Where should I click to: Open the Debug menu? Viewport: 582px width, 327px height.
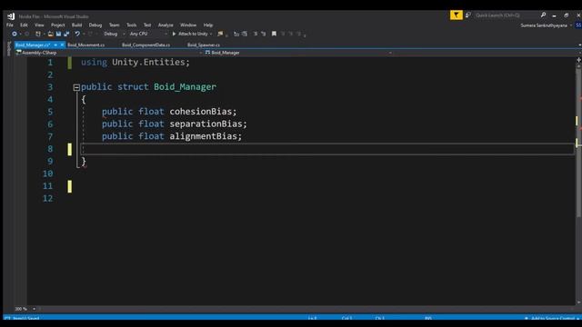click(x=95, y=25)
